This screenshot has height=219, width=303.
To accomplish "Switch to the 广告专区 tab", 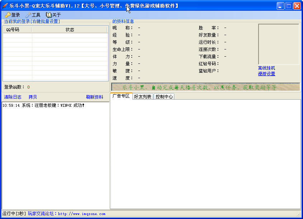I will [x=121, y=96].
